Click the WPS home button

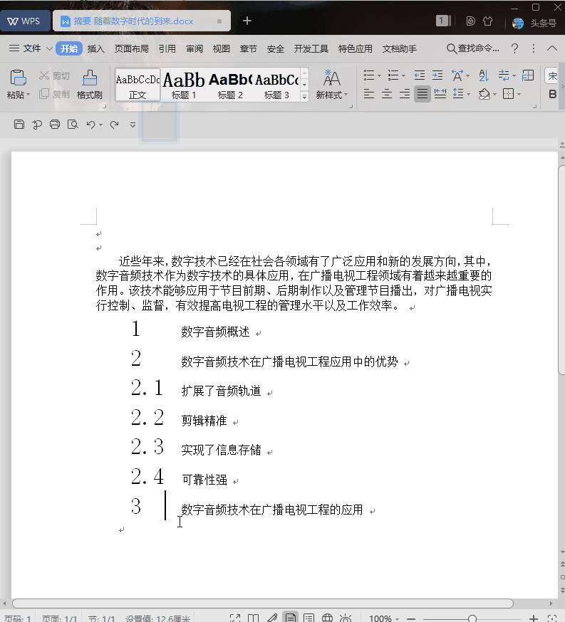click(x=25, y=21)
